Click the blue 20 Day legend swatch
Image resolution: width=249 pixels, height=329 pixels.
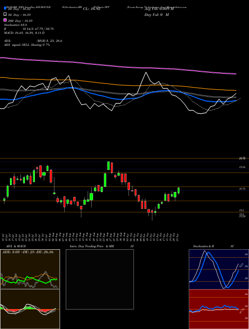(5, 8)
